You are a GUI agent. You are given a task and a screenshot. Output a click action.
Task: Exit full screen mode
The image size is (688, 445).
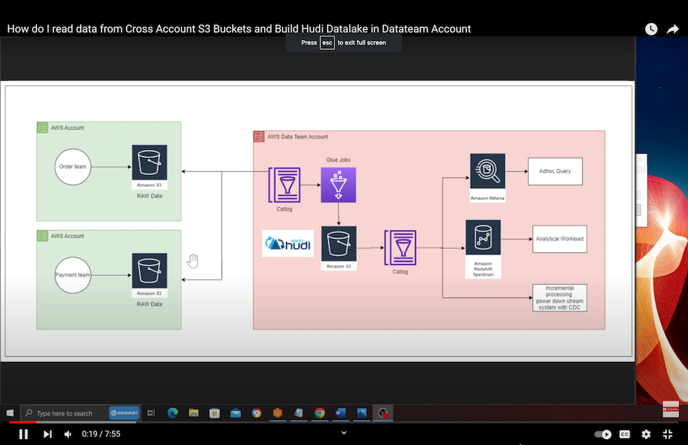(667, 434)
